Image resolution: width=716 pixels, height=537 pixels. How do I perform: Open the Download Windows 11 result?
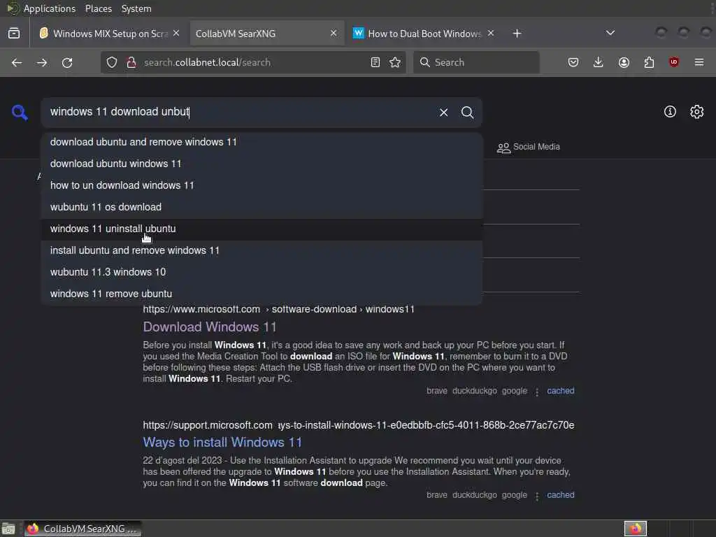[x=210, y=327]
